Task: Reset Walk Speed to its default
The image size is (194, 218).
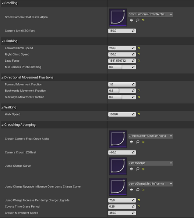Action: 139,114
